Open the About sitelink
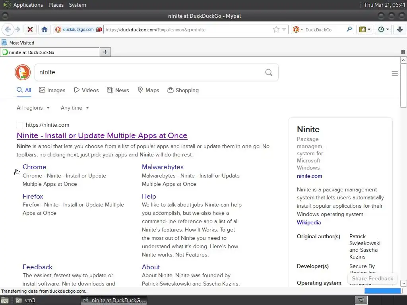This screenshot has height=305, width=407. click(x=151, y=267)
